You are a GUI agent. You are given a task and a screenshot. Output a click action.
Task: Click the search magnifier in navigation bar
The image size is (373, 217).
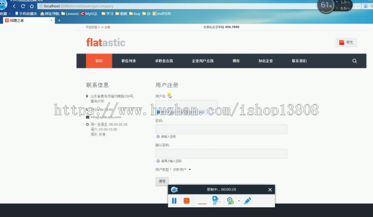(x=355, y=61)
